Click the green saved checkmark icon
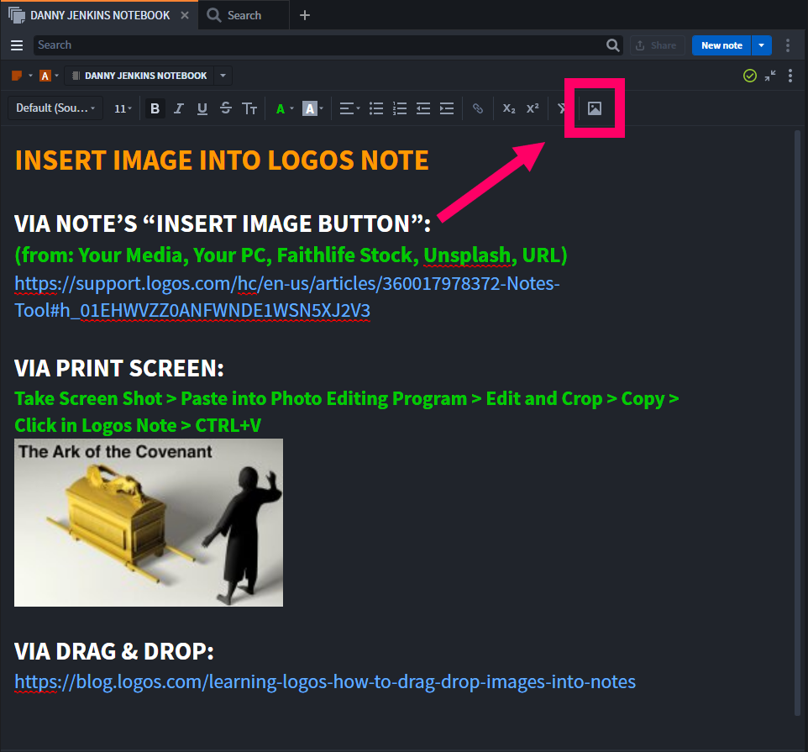Image resolution: width=808 pixels, height=752 pixels. coord(750,76)
